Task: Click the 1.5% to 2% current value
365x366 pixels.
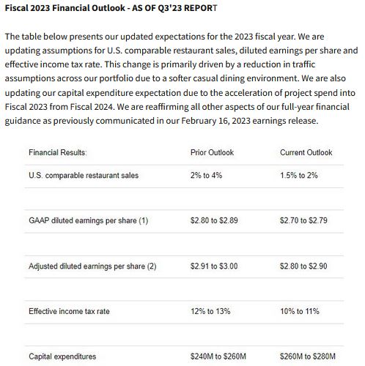Action: coord(298,176)
